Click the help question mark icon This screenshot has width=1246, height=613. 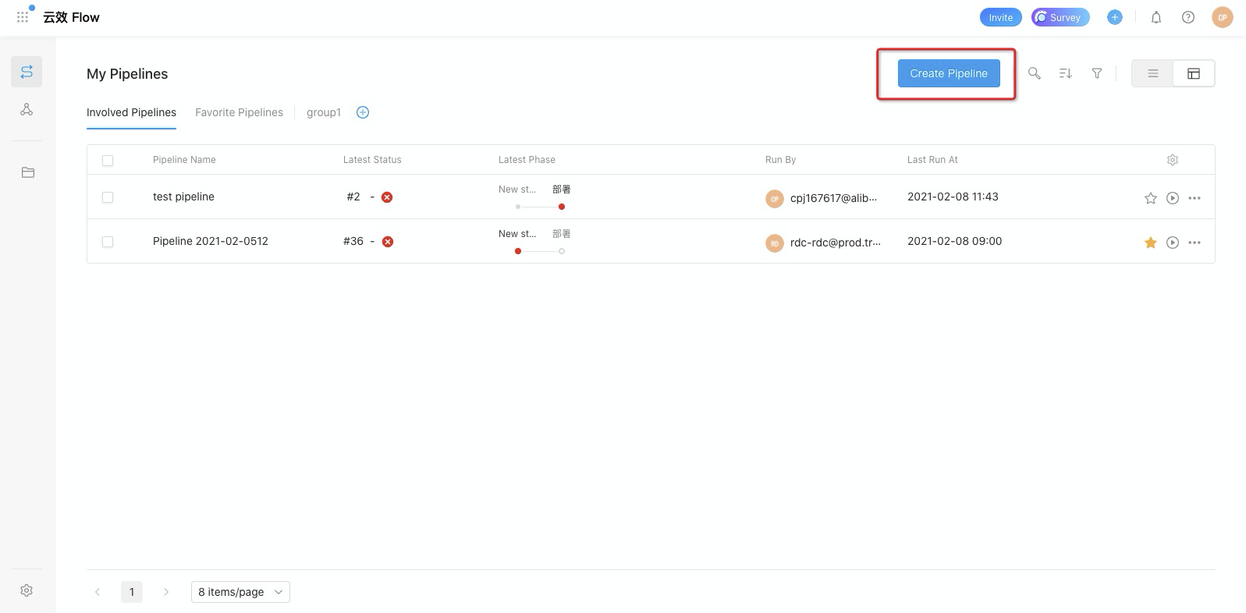tap(1187, 17)
